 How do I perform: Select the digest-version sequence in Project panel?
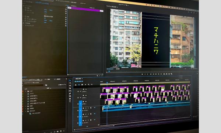[37, 103]
